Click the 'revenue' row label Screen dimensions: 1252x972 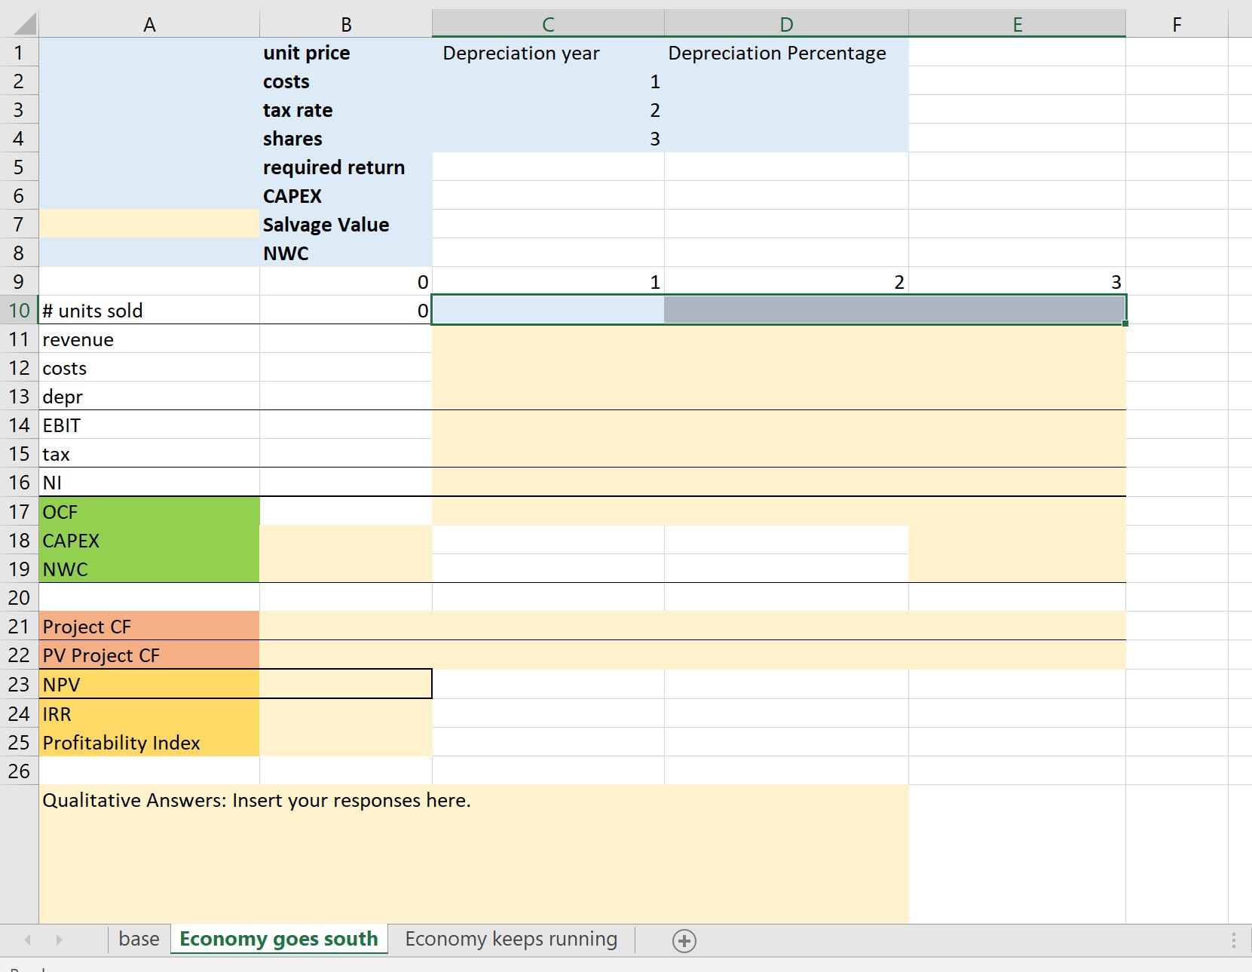click(x=149, y=339)
